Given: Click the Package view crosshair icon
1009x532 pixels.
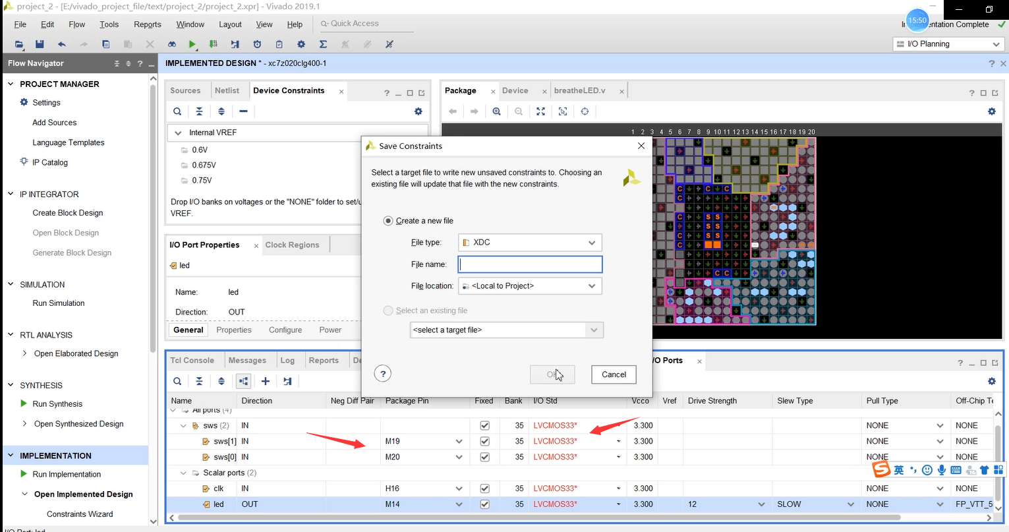Looking at the screenshot, I should point(585,111).
